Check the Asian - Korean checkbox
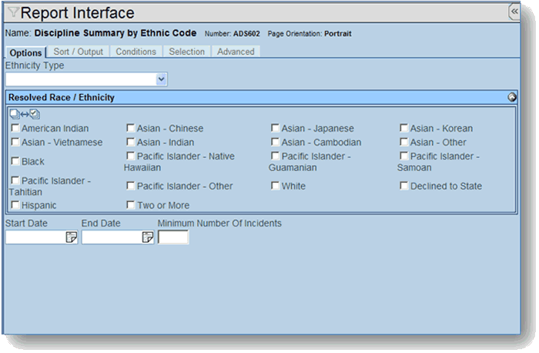 404,128
